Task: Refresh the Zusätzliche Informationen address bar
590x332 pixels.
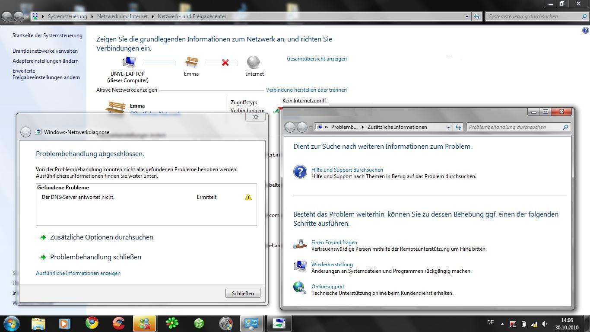Action: click(x=458, y=127)
